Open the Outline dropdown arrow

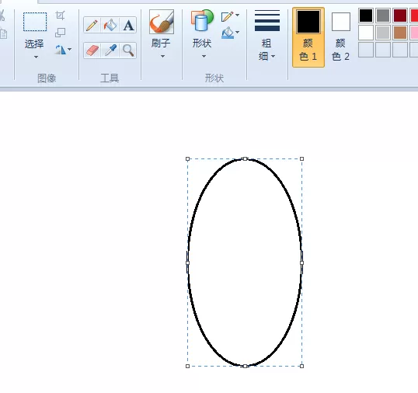click(237, 15)
